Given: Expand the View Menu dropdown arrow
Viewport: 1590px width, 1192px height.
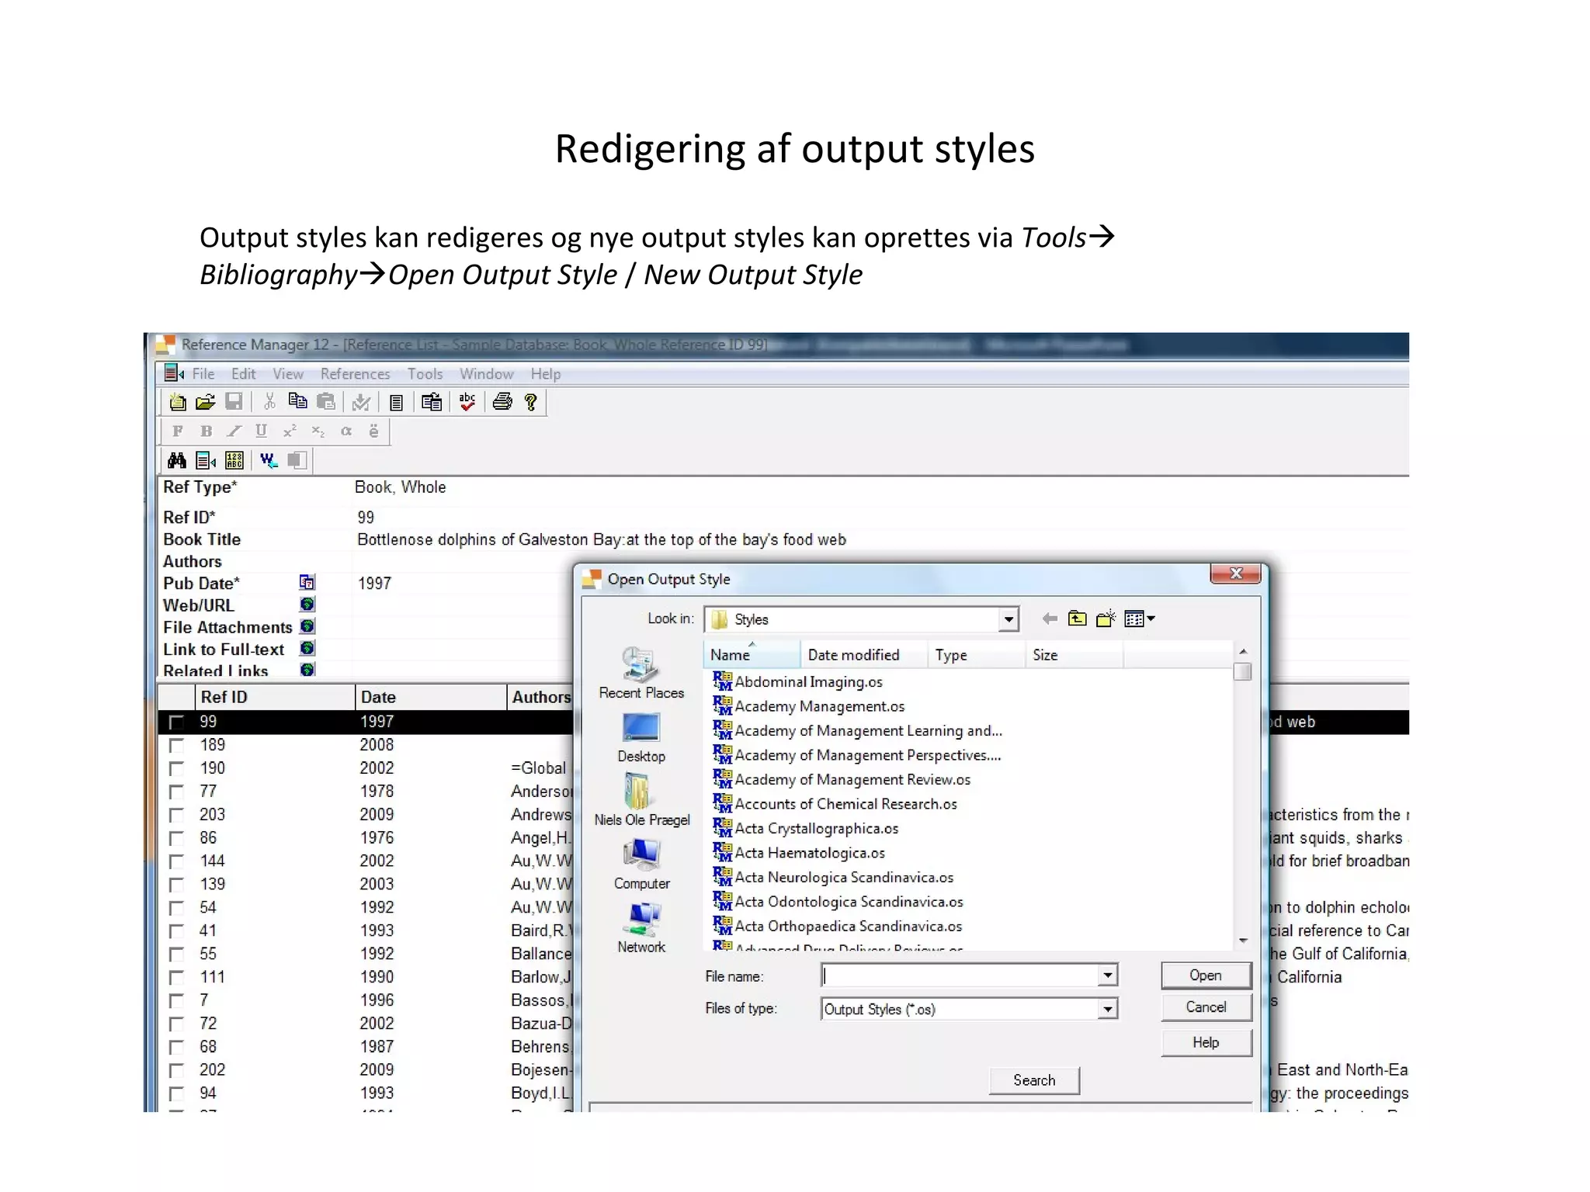Looking at the screenshot, I should tap(1151, 619).
